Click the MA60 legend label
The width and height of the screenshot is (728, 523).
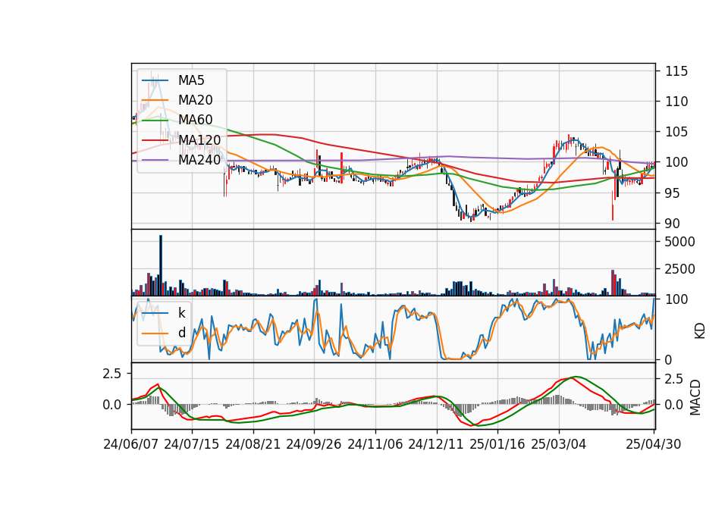tap(195, 120)
